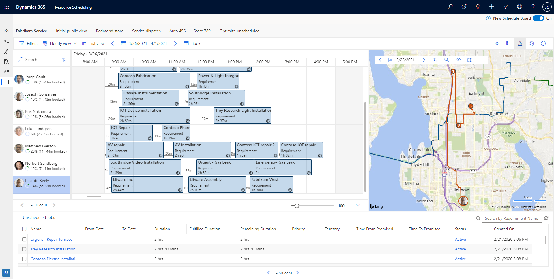Go to next page of 50 jobs
Viewport: 554px width, 279px height.
(x=297, y=273)
